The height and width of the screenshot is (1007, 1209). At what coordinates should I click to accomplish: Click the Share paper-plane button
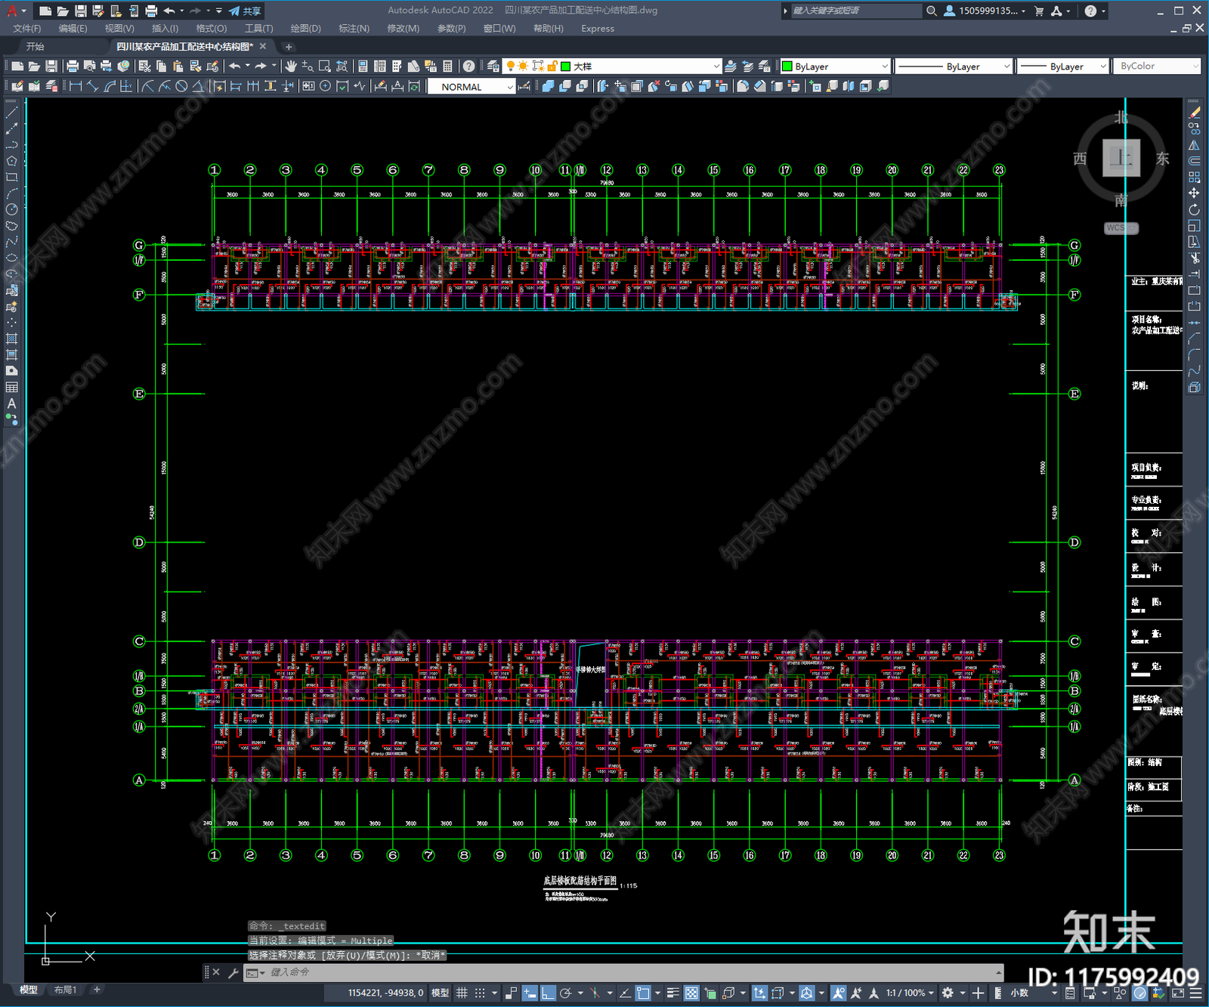click(246, 11)
